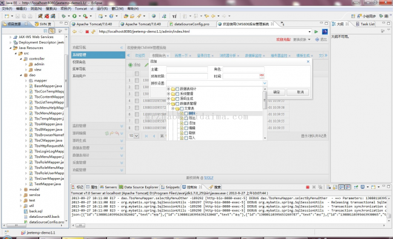393x239 pixels.
Task: Expand the 系统管理 node in the permission tree
Action: point(169,94)
